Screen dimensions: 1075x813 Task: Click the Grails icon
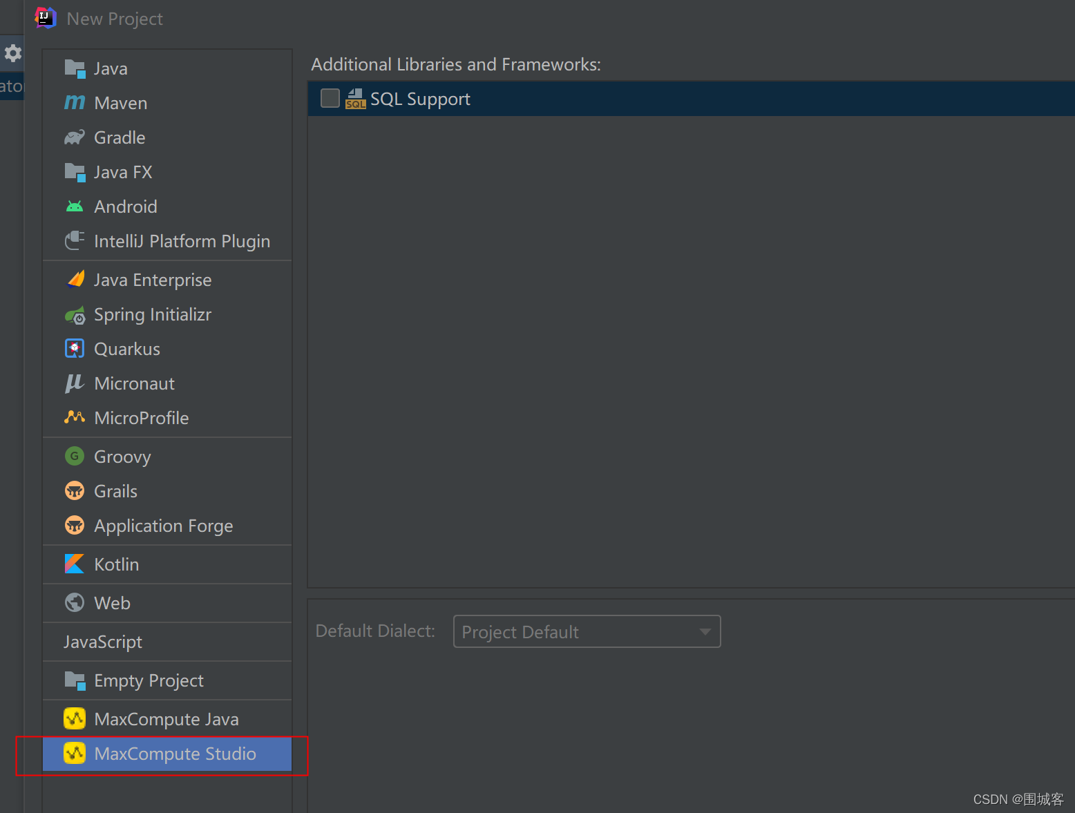pos(75,490)
